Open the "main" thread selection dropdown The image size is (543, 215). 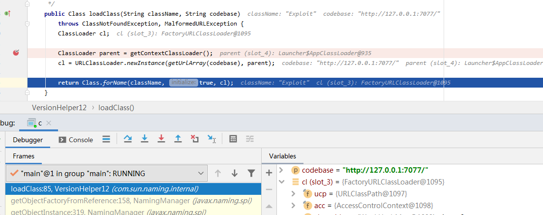(200, 173)
